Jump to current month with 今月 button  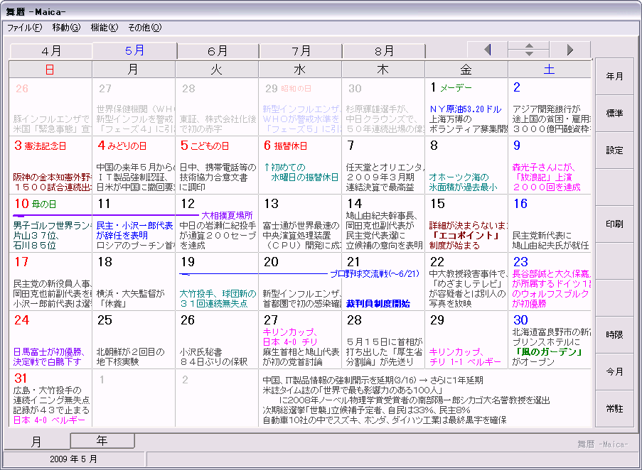[614, 372]
